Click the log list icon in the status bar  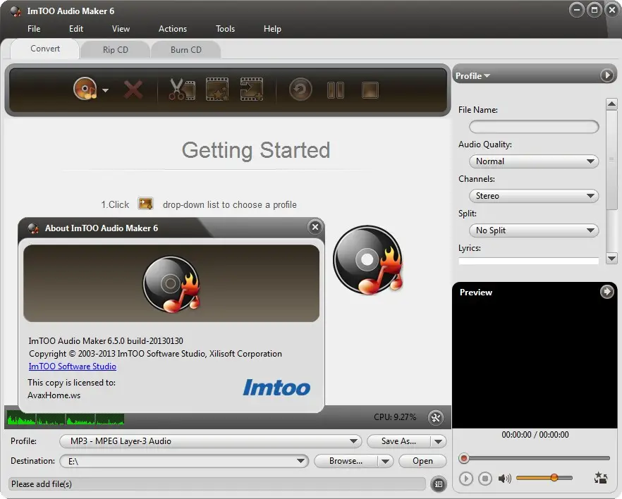click(439, 484)
